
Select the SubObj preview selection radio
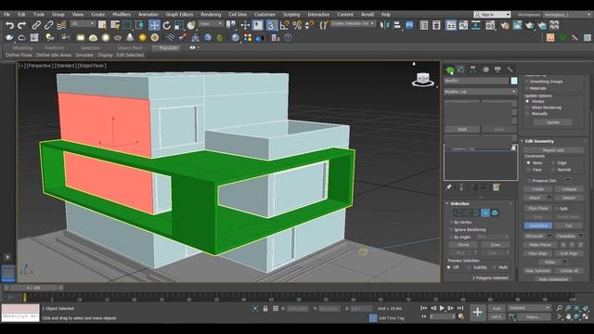(469, 267)
